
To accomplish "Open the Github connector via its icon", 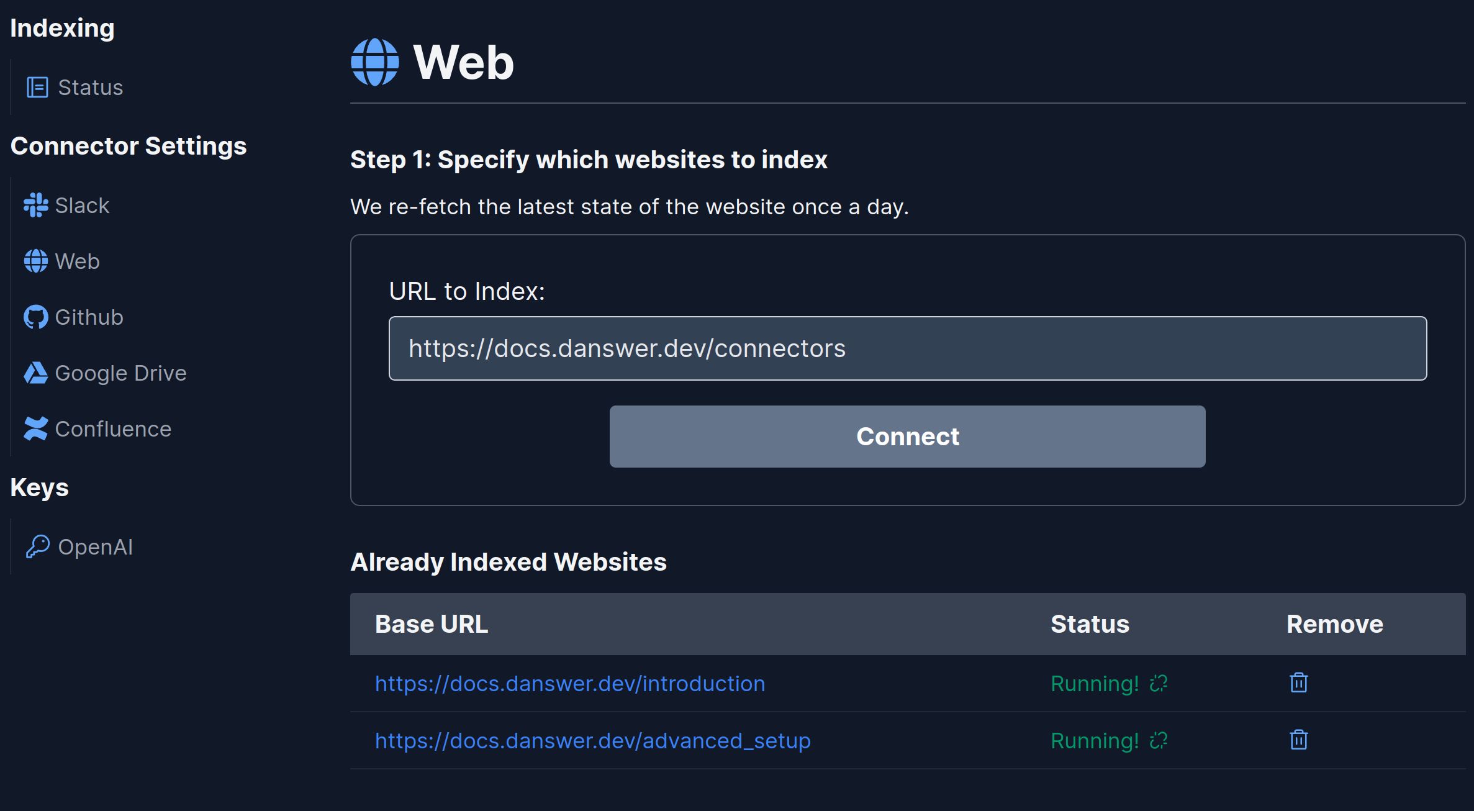I will click(x=35, y=317).
